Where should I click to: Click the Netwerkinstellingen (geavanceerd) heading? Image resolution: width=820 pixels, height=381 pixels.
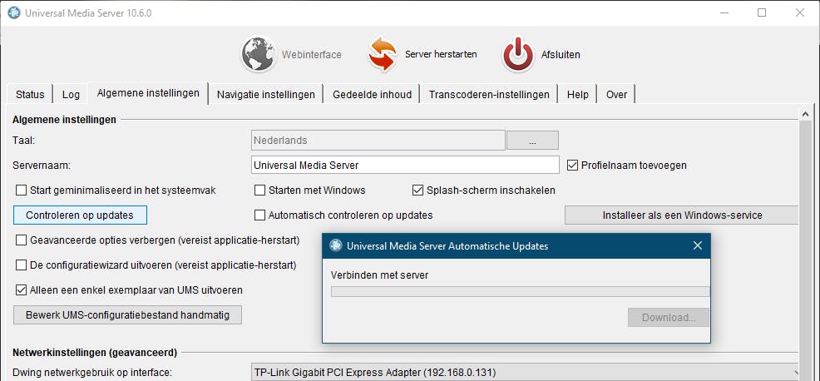coord(95,352)
